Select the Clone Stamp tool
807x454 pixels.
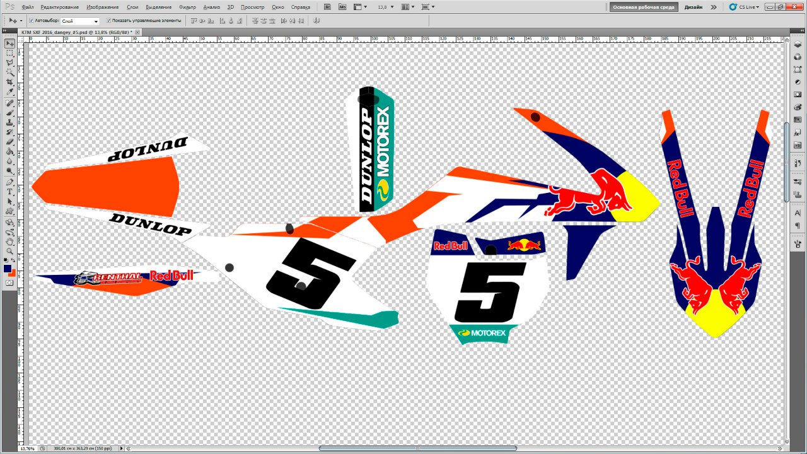click(10, 122)
